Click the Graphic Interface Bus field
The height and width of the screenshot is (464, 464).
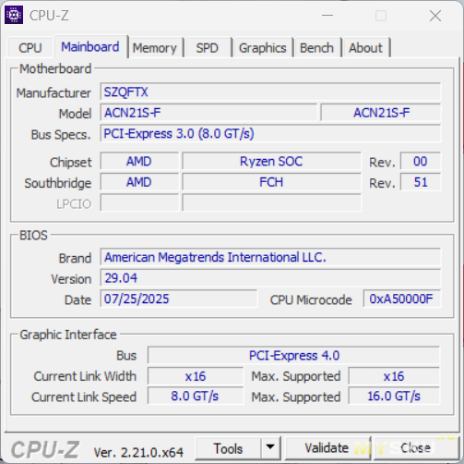coord(293,355)
